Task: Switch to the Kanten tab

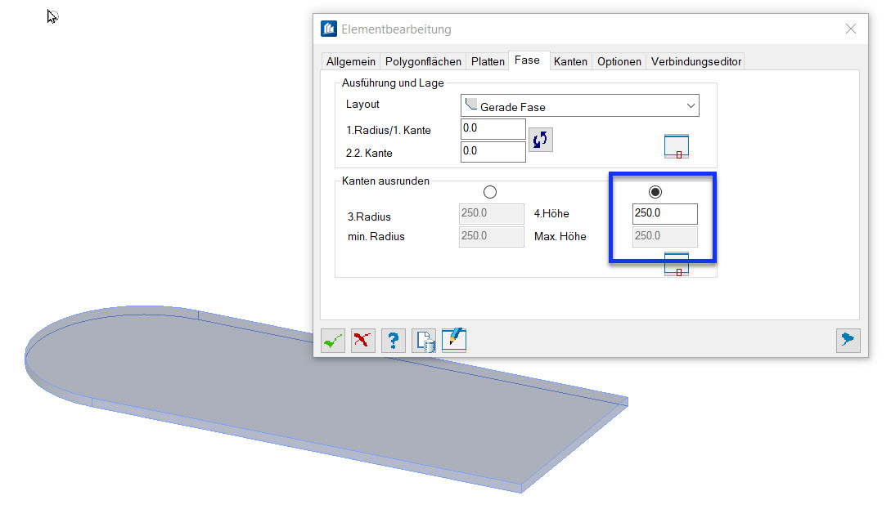Action: [570, 61]
